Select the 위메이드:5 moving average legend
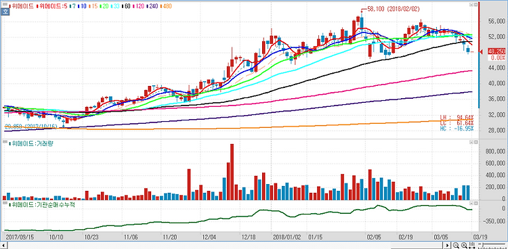This screenshot has width=508, height=249. [53, 6]
